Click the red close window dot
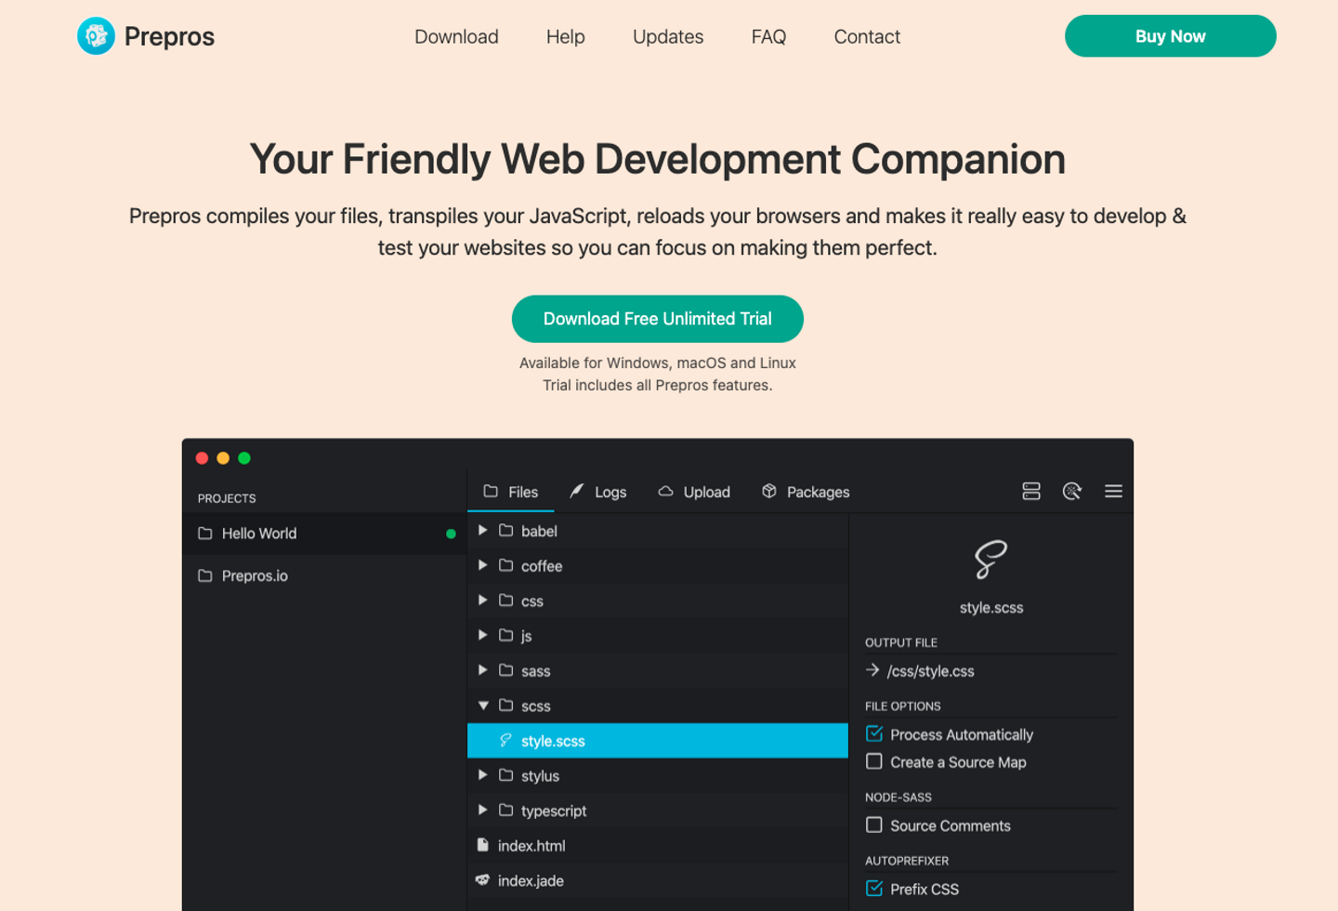Viewport: 1338px width, 911px height. pyautogui.click(x=202, y=458)
